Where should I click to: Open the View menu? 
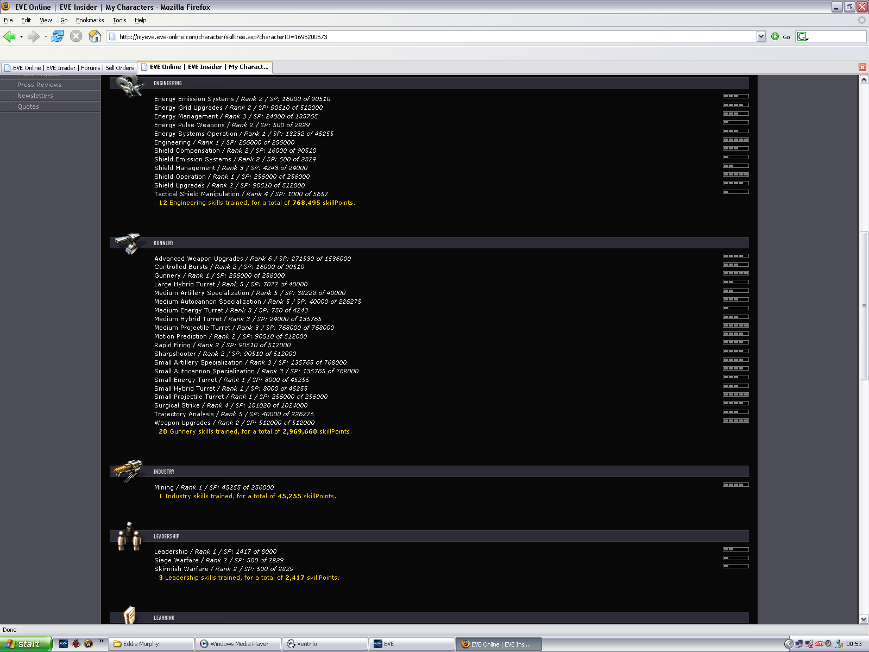coord(46,20)
